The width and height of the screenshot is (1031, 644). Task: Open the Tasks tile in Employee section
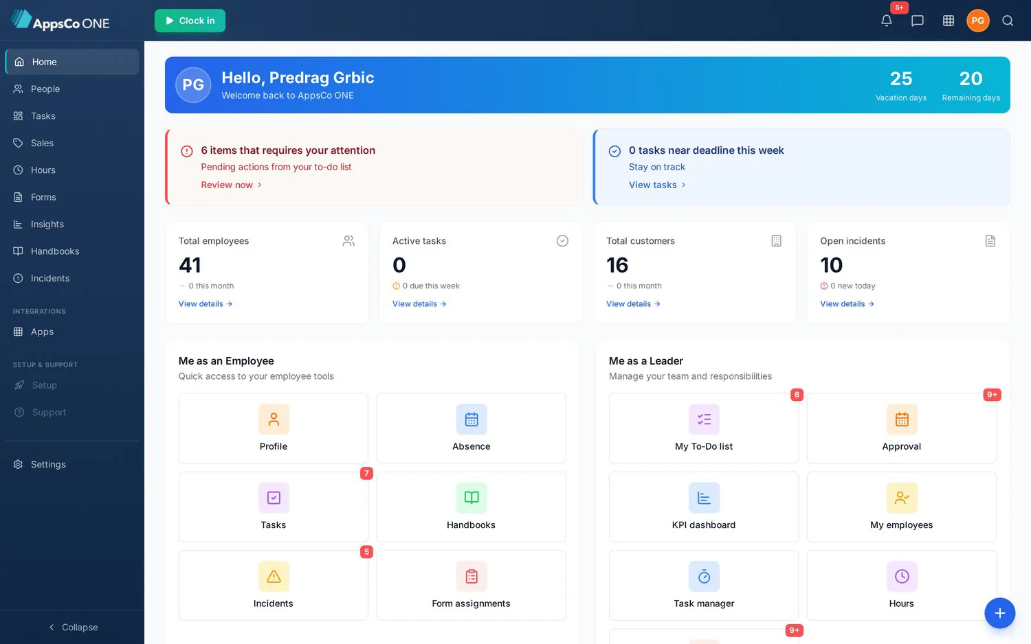[x=274, y=507]
